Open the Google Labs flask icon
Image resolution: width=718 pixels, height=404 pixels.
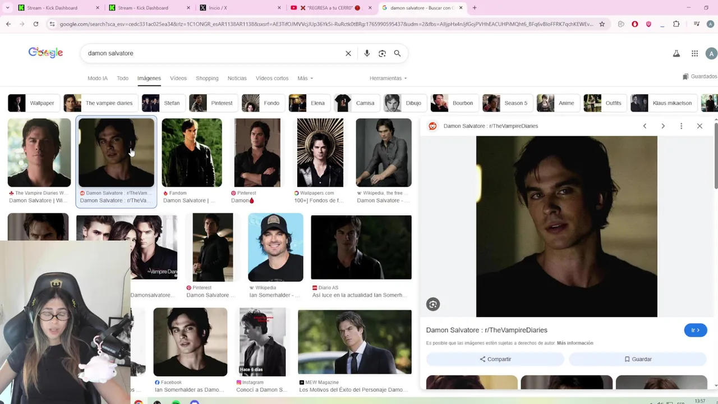pyautogui.click(x=676, y=53)
